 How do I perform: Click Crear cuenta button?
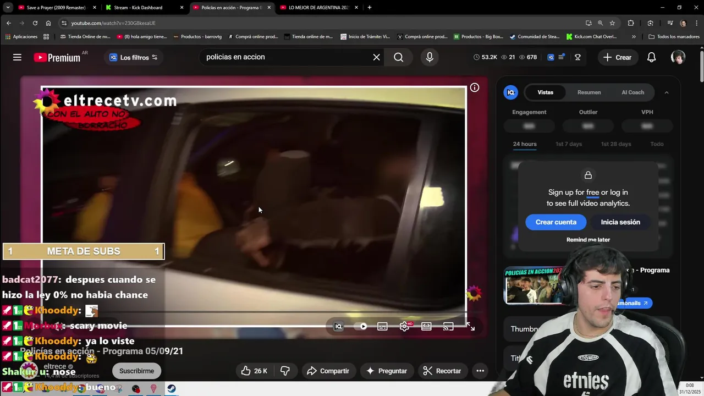pyautogui.click(x=556, y=222)
